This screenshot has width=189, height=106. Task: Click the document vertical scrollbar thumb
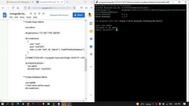(86, 65)
